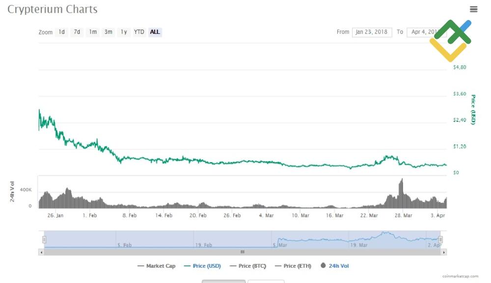Click the Price (USD) vertical axis title
The image size is (491, 283).
pyautogui.click(x=473, y=110)
